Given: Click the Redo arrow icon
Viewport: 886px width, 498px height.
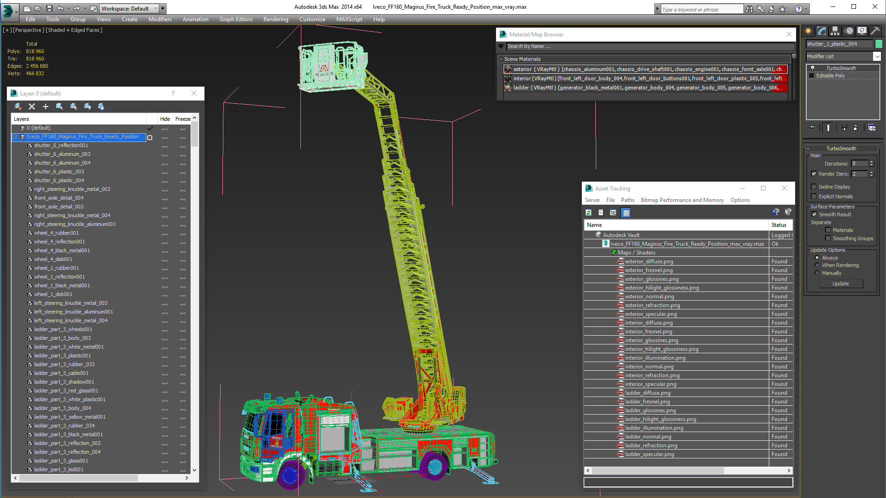Looking at the screenshot, I should click(x=76, y=8).
